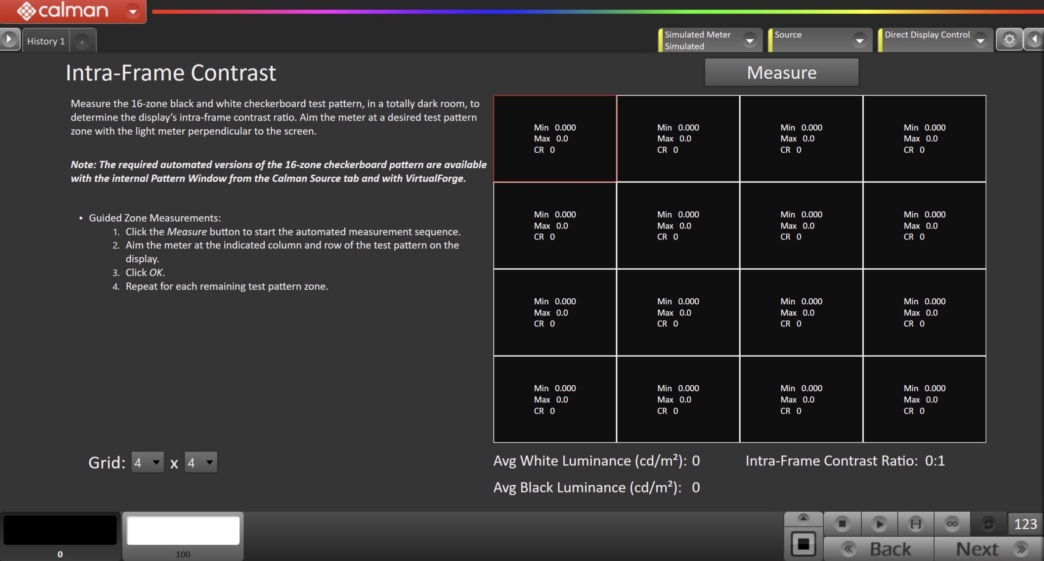Expand the up arrow above pattern icon
The height and width of the screenshot is (561, 1044).
pos(803,519)
